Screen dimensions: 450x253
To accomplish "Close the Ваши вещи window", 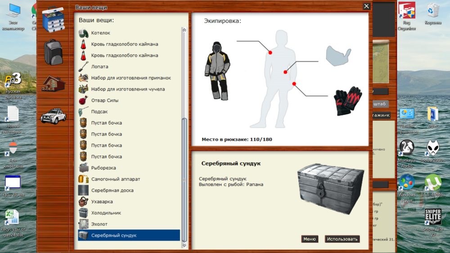I will click(x=366, y=6).
